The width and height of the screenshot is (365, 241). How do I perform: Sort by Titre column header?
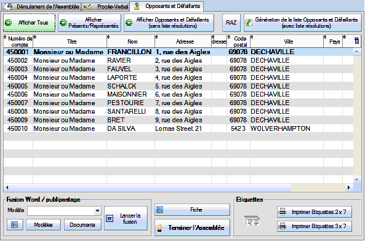click(70, 41)
